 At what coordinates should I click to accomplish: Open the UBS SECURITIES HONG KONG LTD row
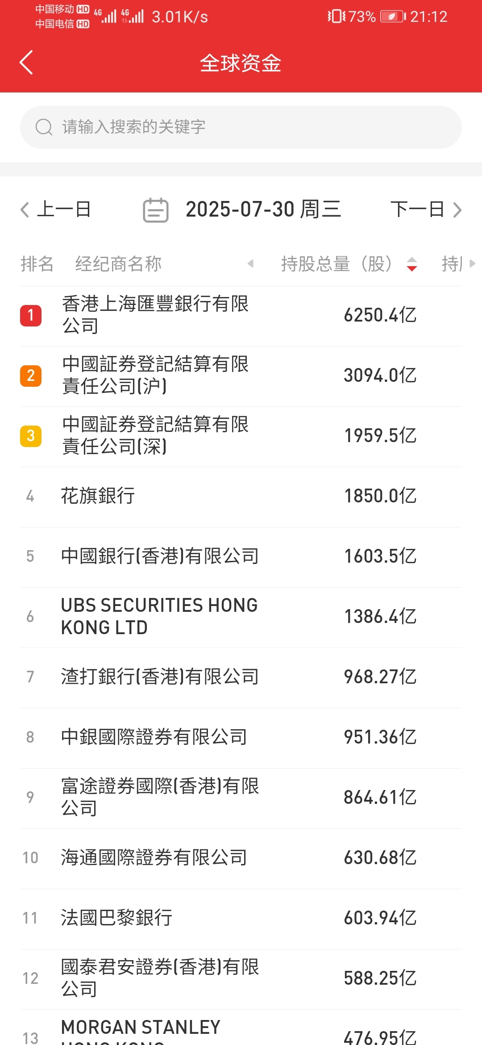pyautogui.click(x=241, y=617)
